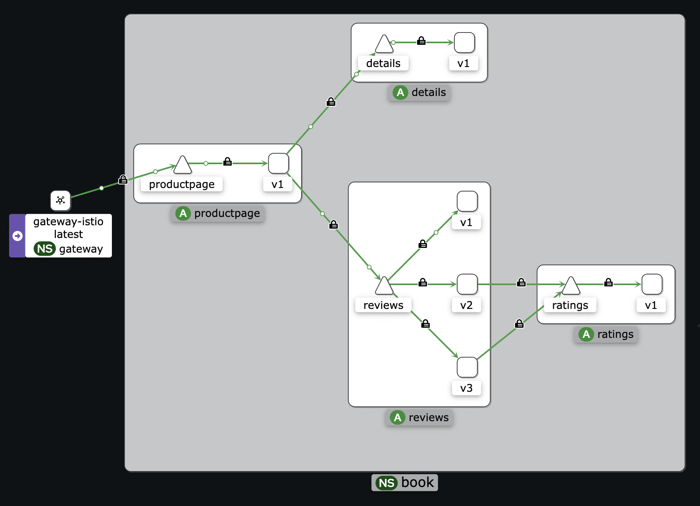Screen dimensions: 700x506
Task: Click lock icon on reviews v3 to ratings edge
Action: pyautogui.click(x=519, y=324)
